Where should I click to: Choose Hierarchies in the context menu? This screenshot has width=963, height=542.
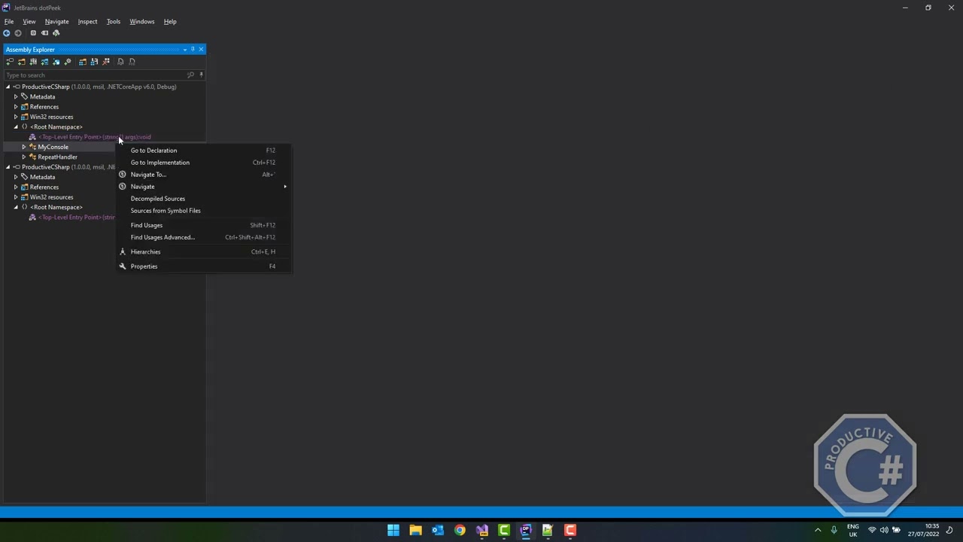[203, 251]
